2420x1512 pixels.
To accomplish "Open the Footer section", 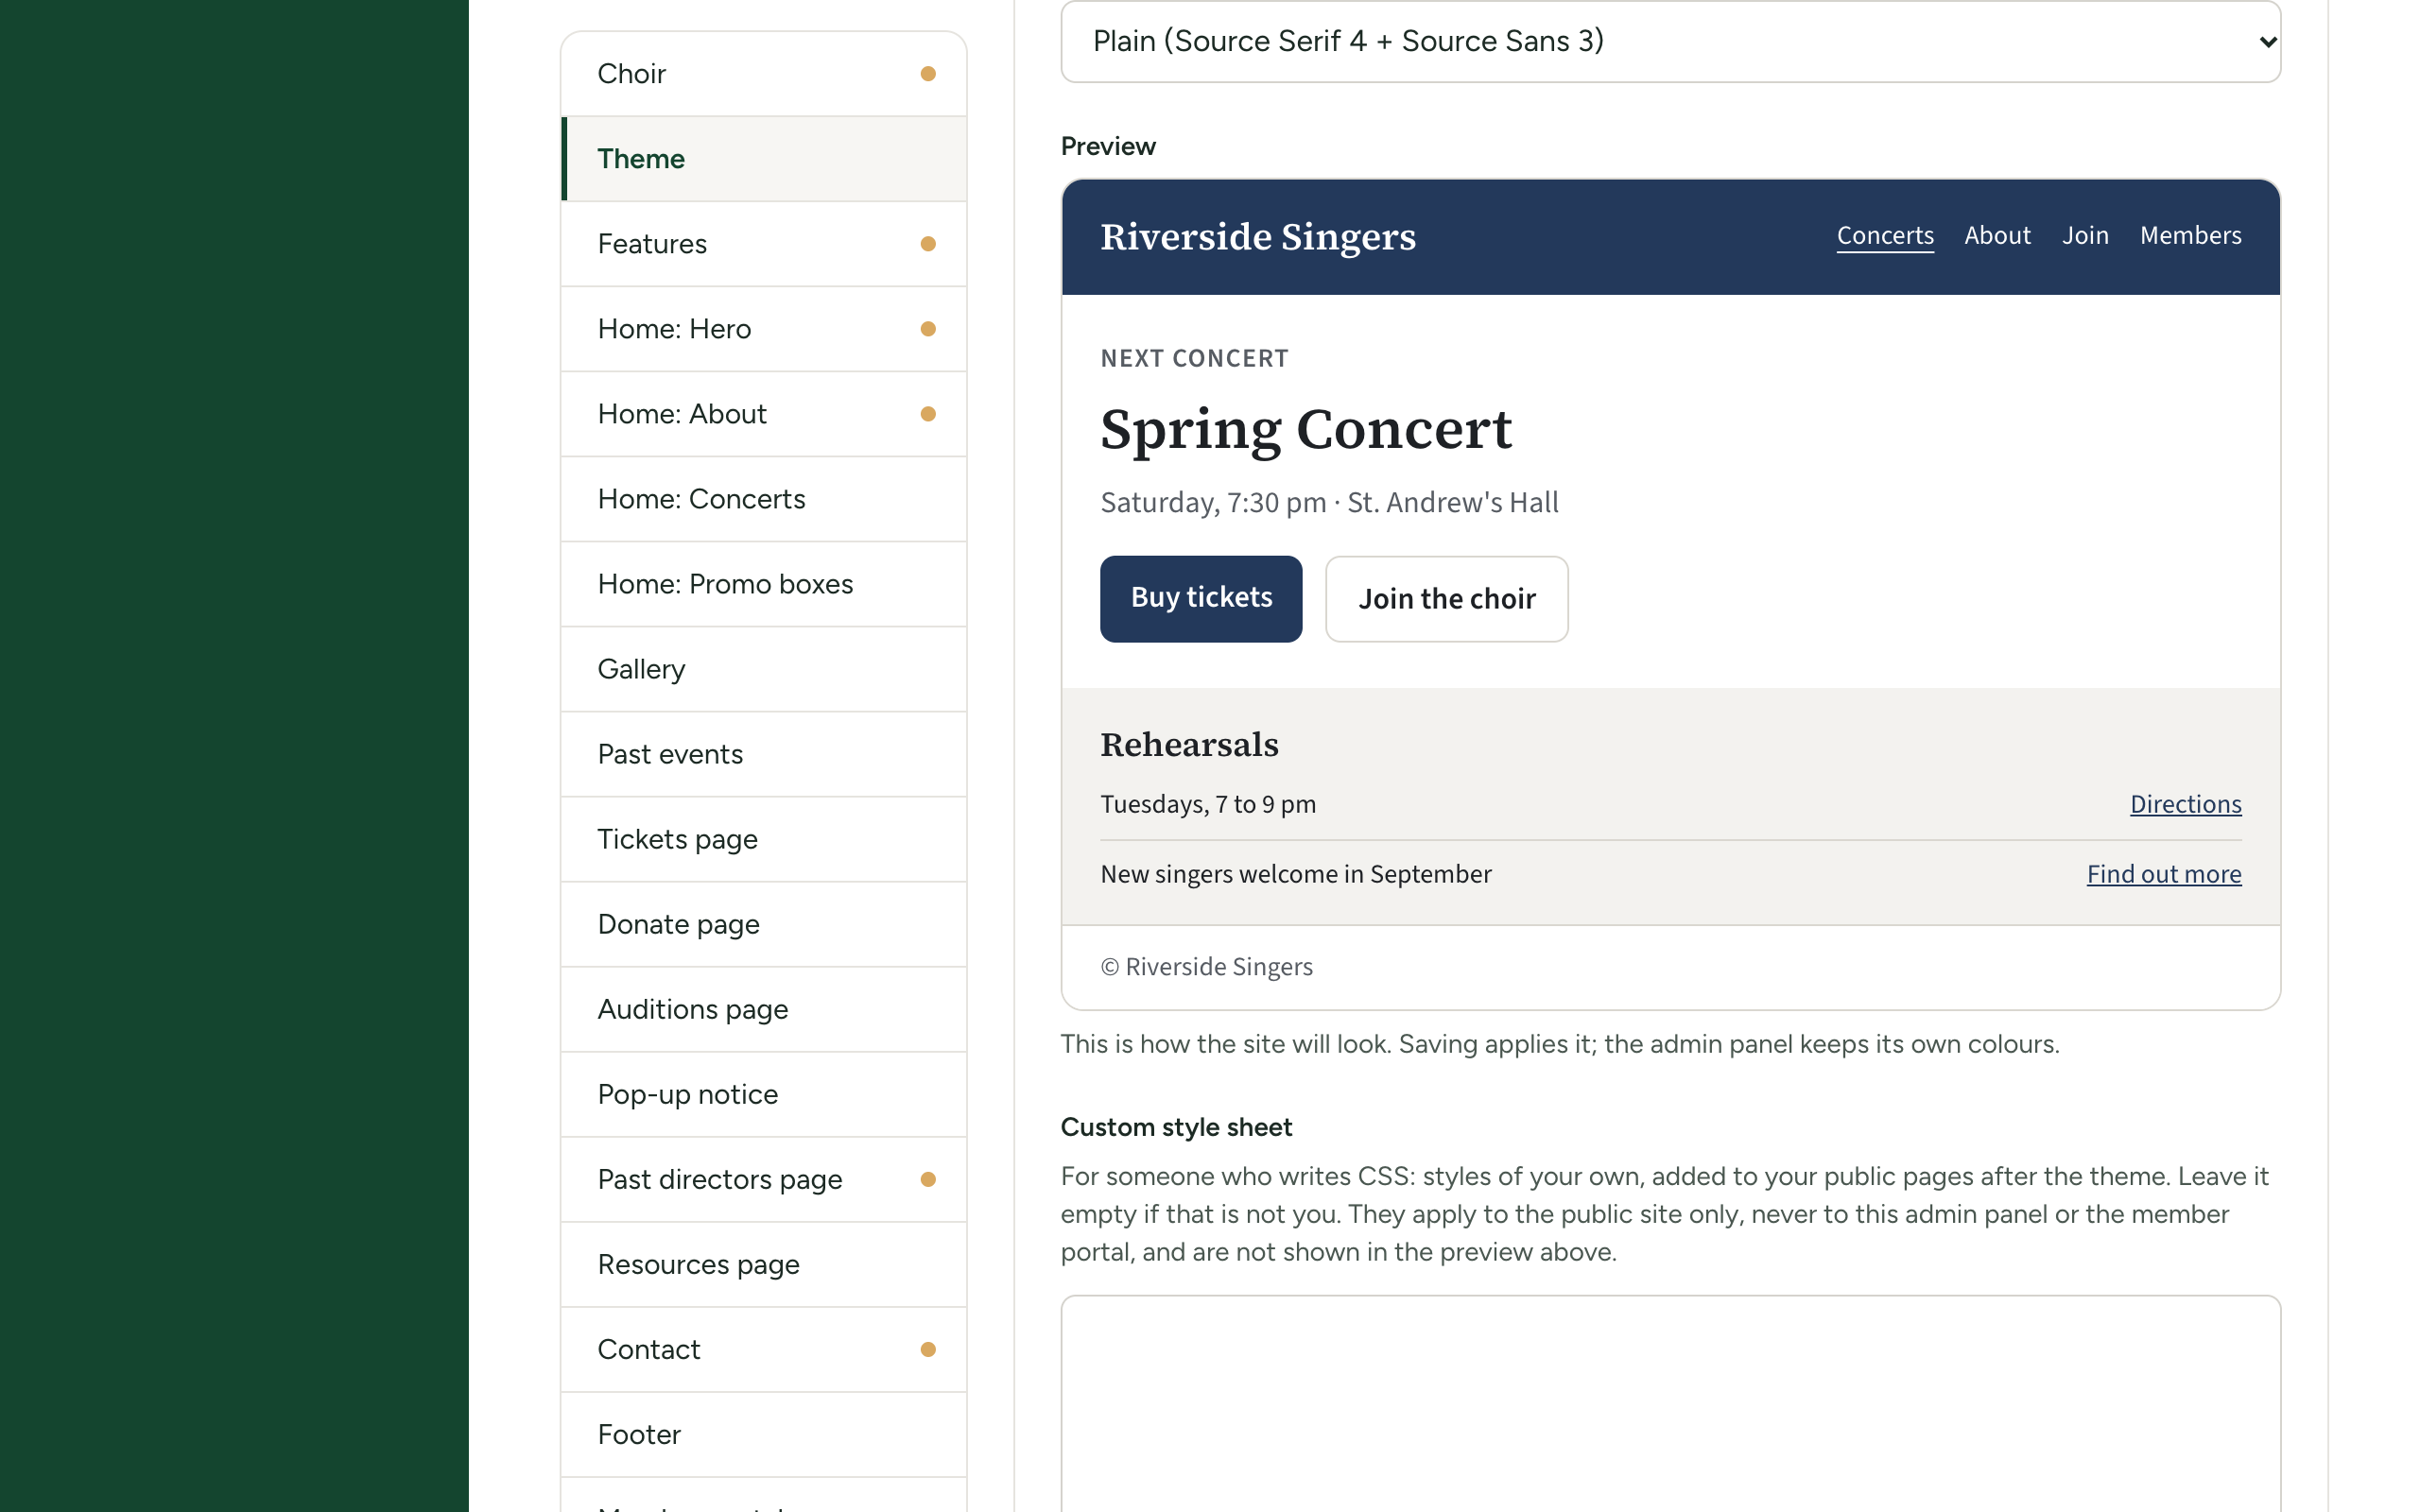I will 764,1433.
